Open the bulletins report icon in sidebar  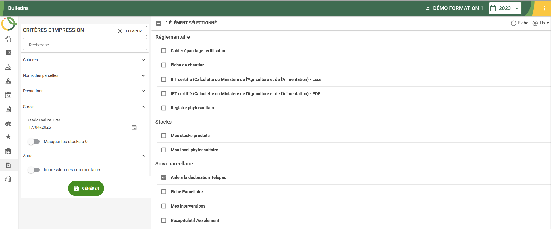click(8, 165)
